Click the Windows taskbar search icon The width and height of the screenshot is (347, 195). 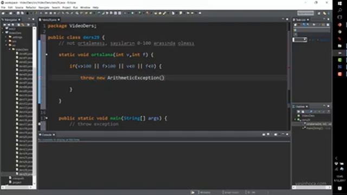click(340, 10)
